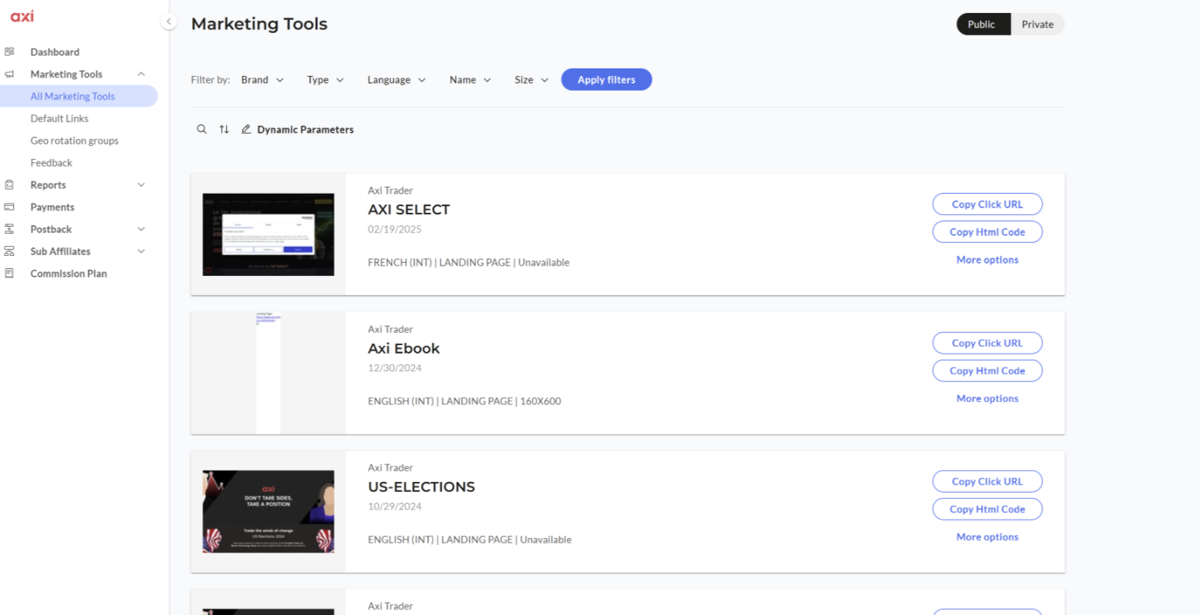Open the search magnifier icon

click(201, 129)
